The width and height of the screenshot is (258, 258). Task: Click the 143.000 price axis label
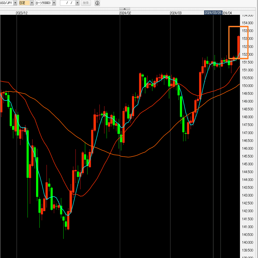pyautogui.click(x=247, y=195)
